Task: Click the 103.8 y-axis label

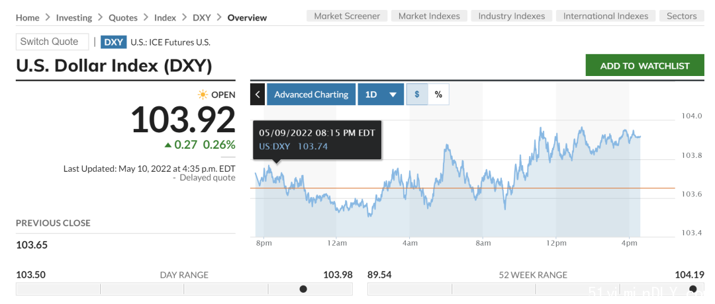Action: [x=692, y=155]
